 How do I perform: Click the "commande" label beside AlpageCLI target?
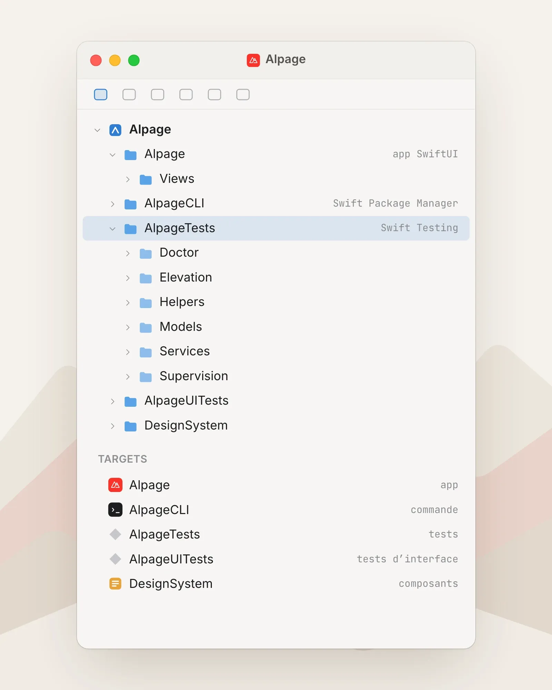pos(434,510)
